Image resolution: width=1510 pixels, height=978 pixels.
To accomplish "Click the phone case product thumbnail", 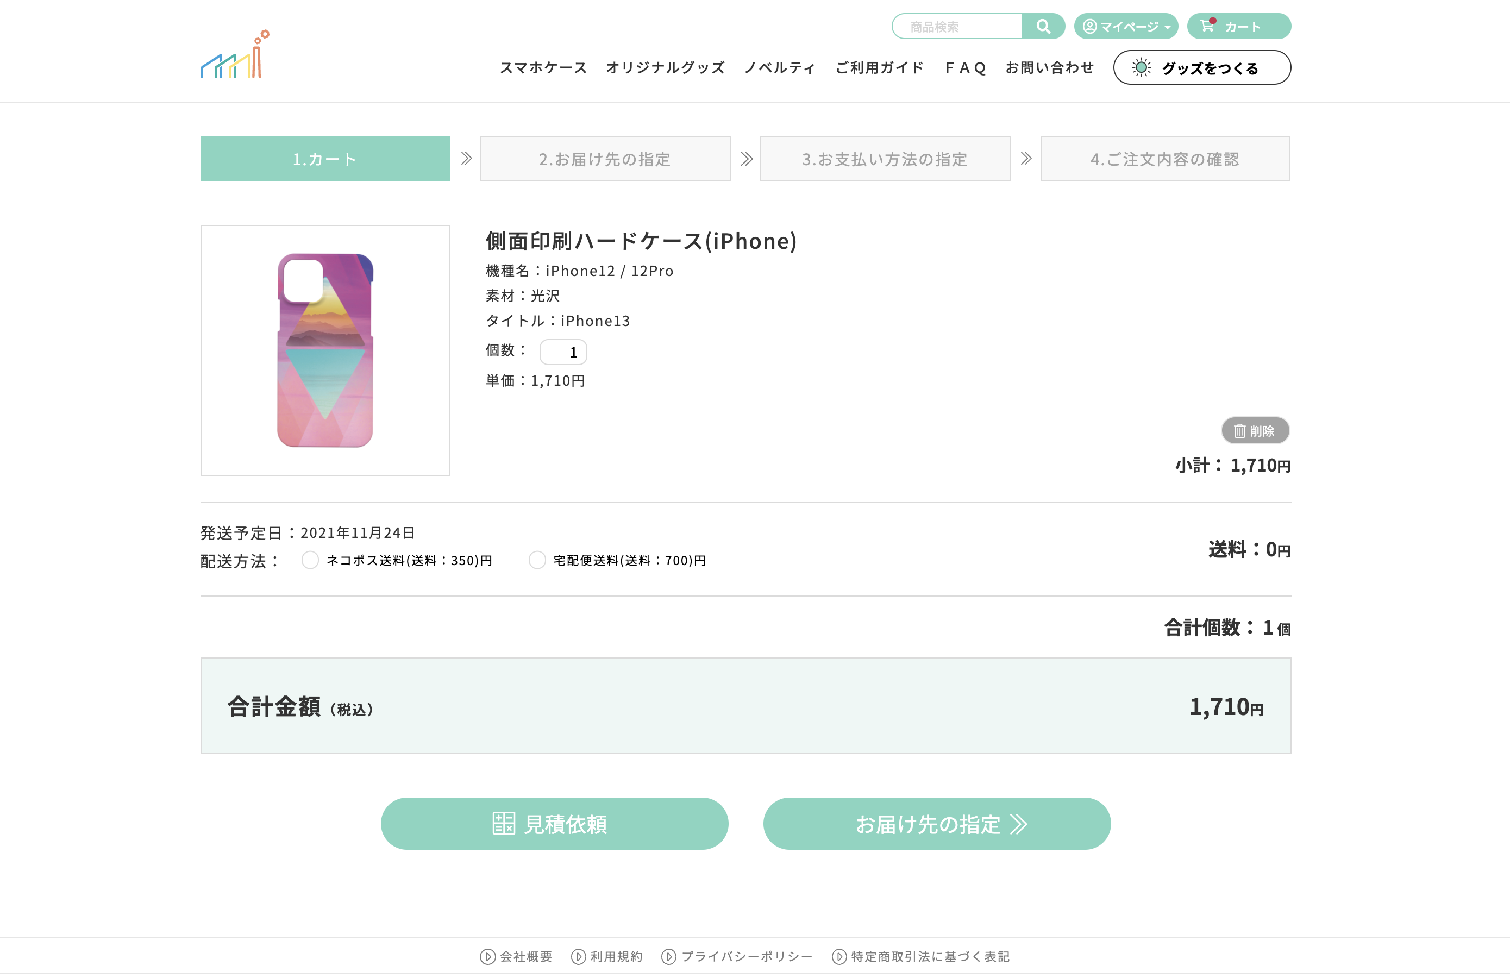I will coord(325,350).
